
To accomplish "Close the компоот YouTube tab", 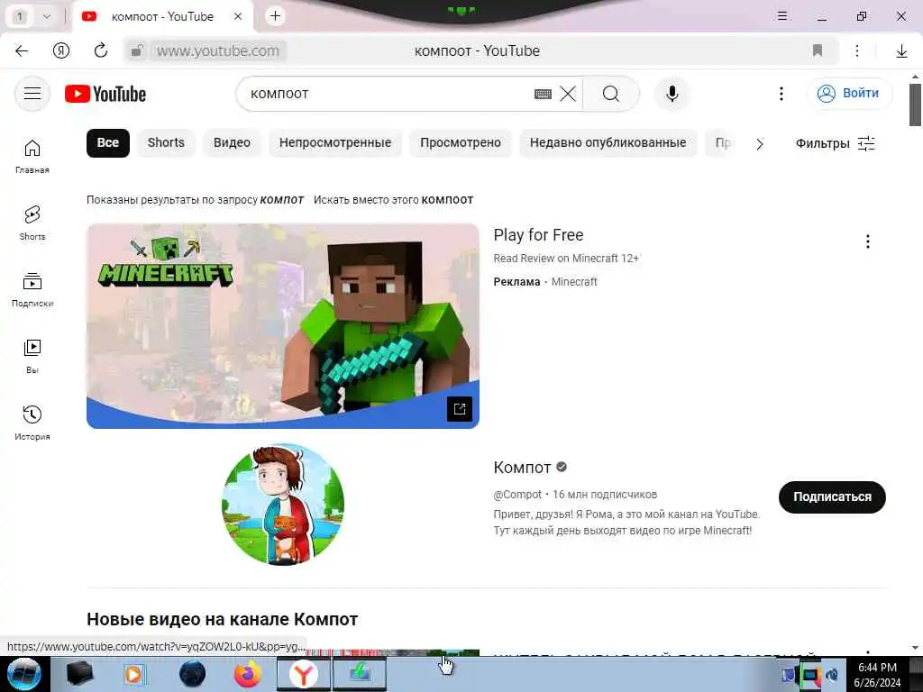I will click(238, 16).
